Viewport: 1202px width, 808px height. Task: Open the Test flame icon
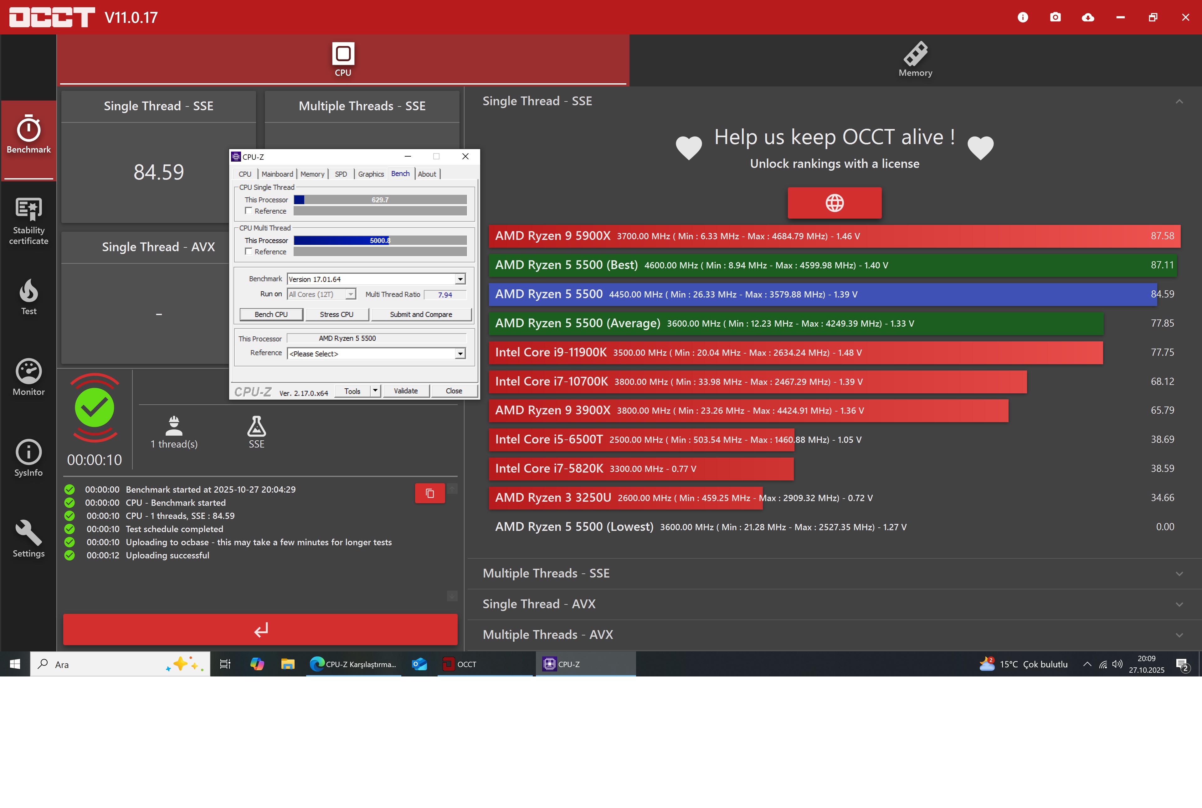click(28, 297)
